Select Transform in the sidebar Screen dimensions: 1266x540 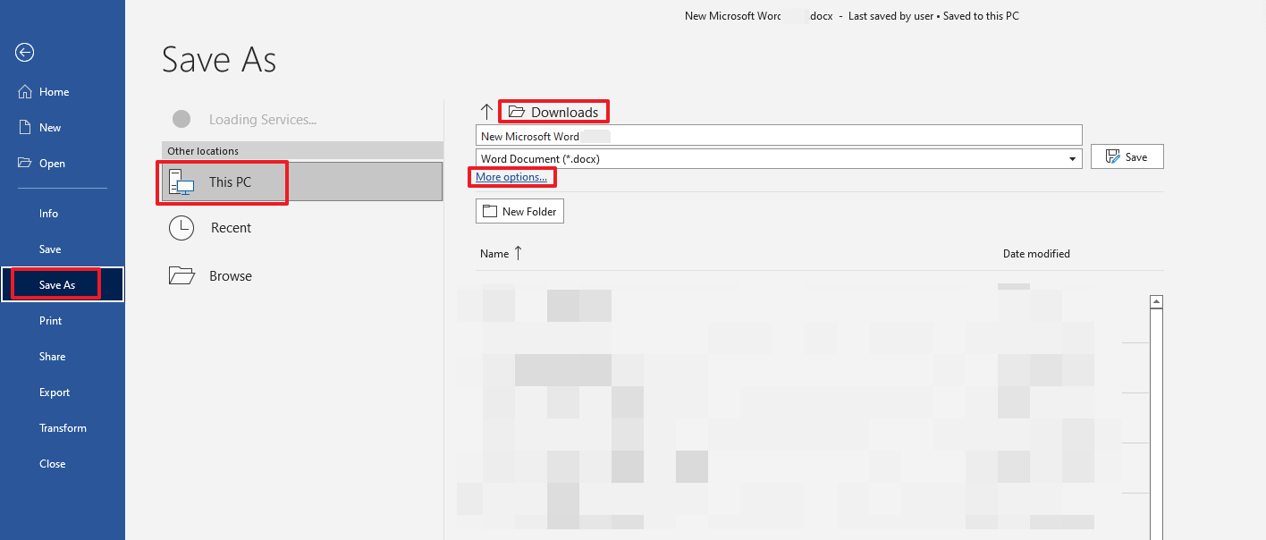pos(63,428)
